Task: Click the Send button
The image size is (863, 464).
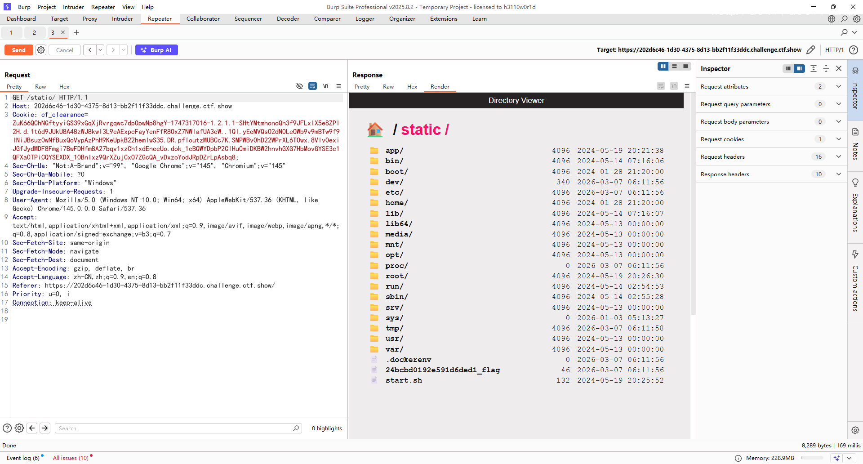Action: (x=19, y=50)
